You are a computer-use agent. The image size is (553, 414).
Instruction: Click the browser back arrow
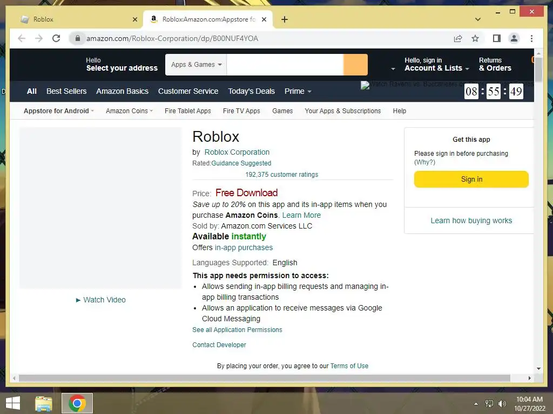[22, 38]
